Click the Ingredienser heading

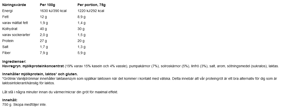[14, 62]
